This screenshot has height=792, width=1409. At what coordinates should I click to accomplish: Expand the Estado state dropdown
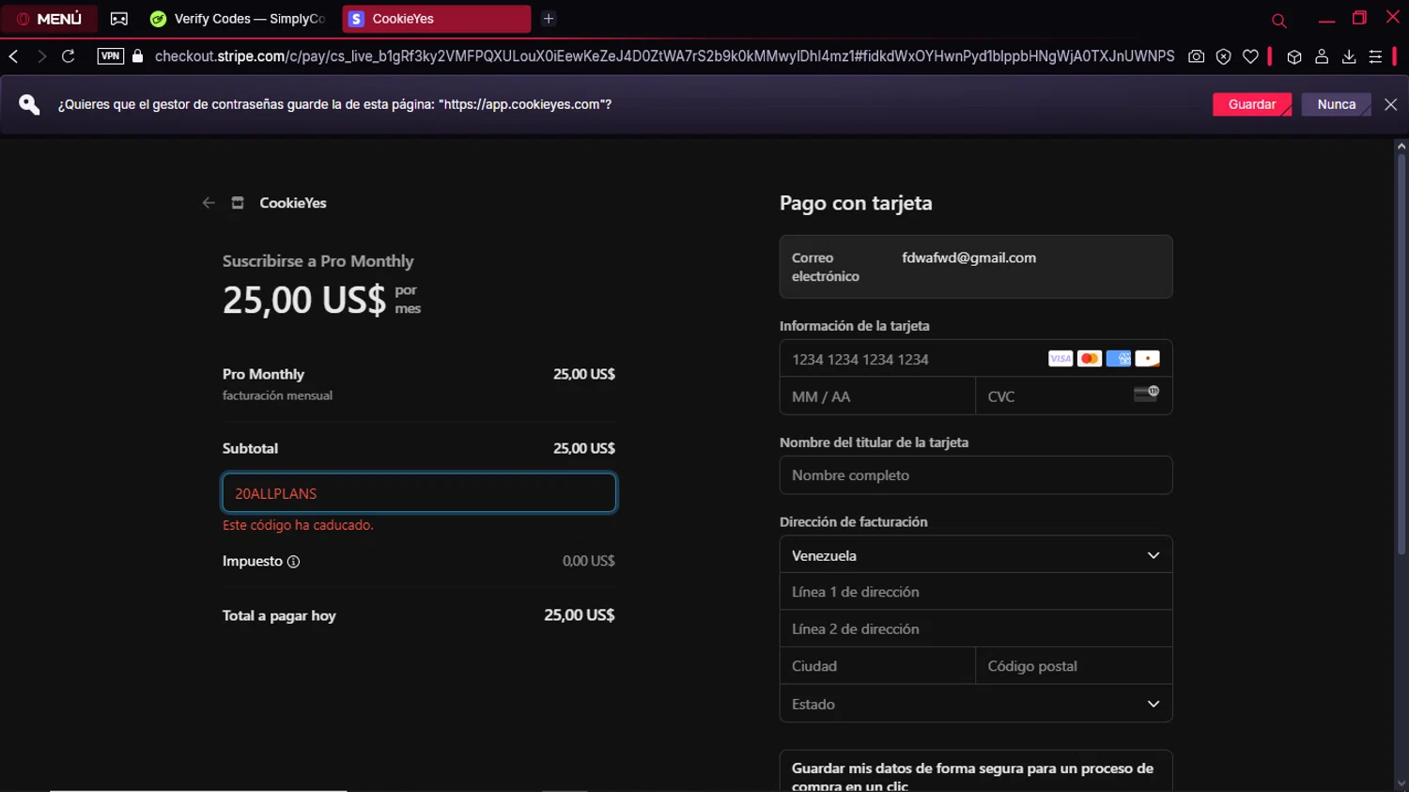(976, 704)
